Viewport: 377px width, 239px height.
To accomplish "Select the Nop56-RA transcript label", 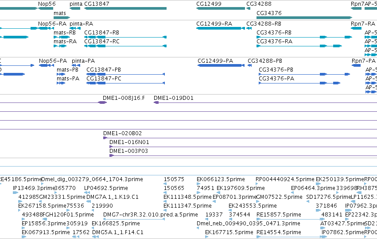I will (52, 24).
